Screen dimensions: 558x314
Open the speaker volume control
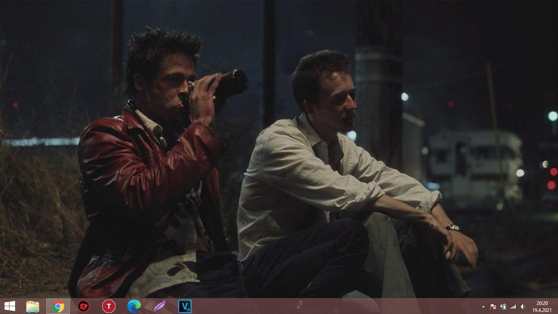point(523,307)
